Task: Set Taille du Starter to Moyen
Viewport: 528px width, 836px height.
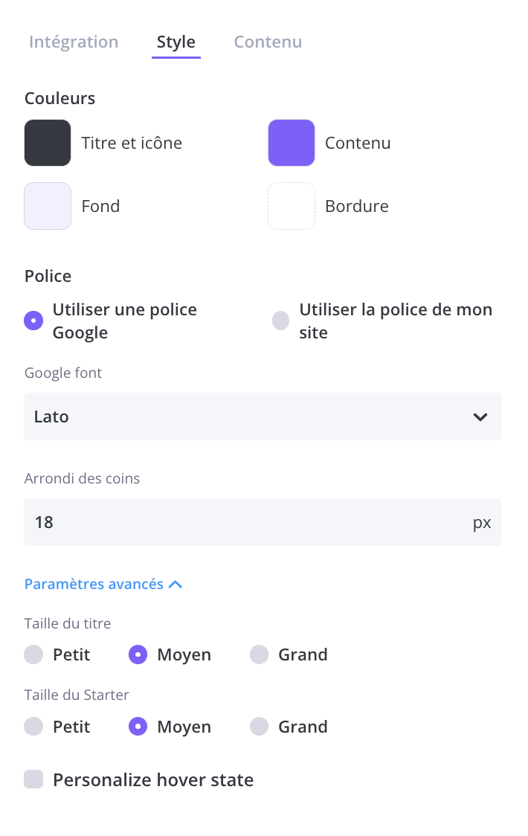Action: tap(138, 727)
